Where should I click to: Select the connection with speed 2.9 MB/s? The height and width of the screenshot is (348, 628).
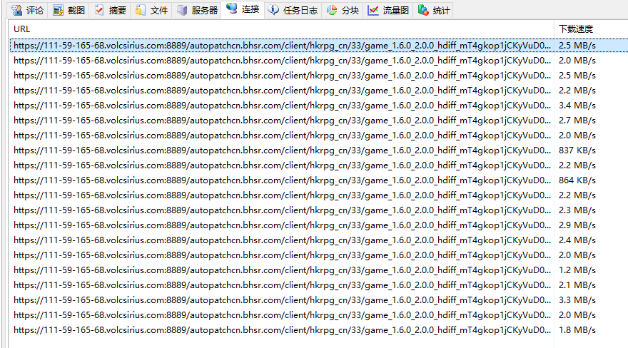click(x=319, y=225)
